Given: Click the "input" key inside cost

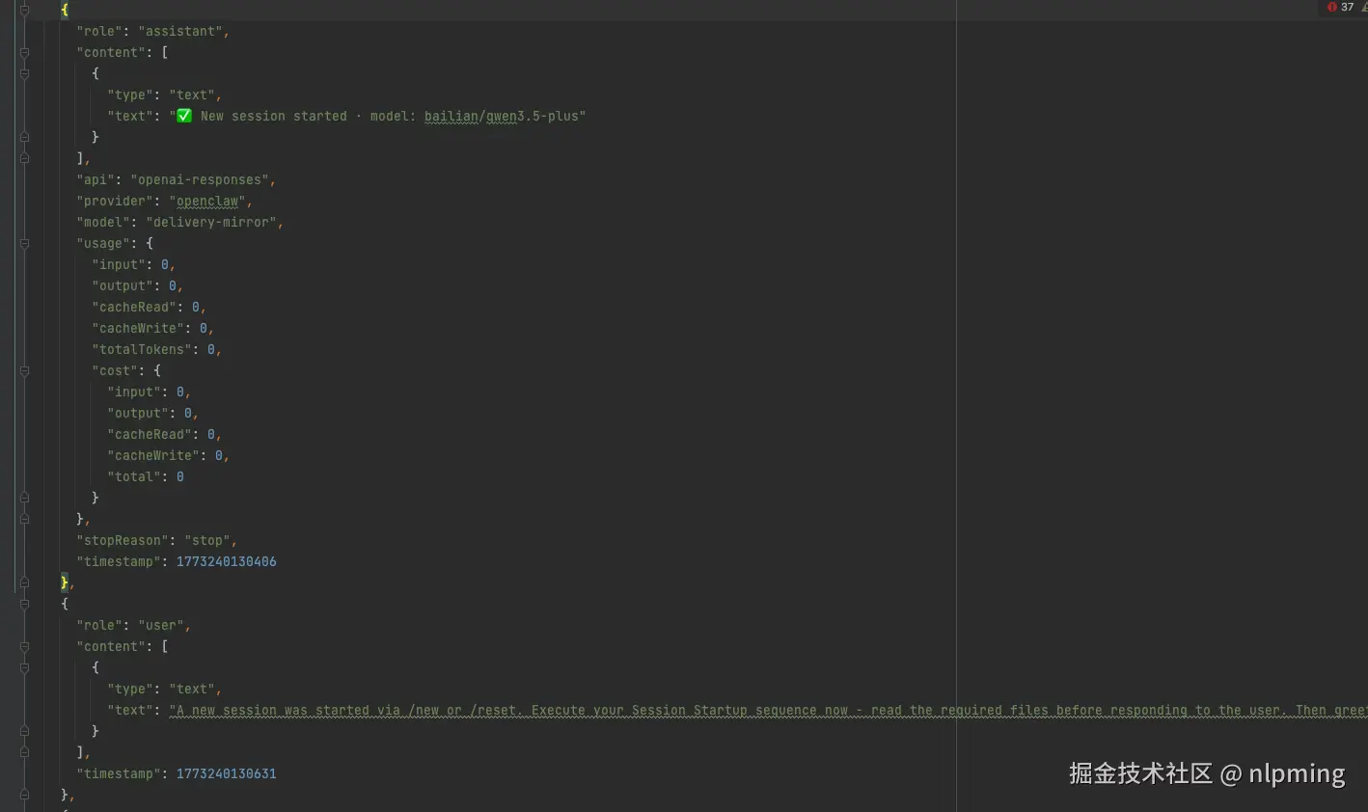Looking at the screenshot, I should [135, 392].
